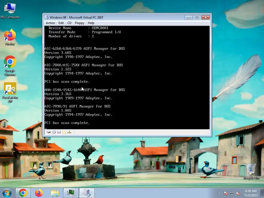Open the CD menu
This screenshot has width=264, height=198.
point(69,23)
